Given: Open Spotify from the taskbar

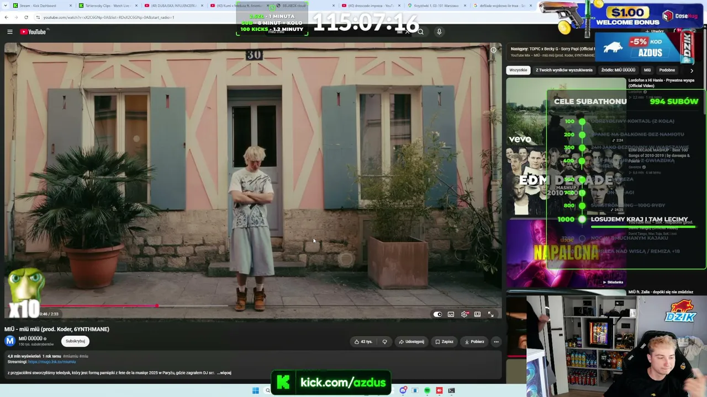Looking at the screenshot, I should click(427, 390).
